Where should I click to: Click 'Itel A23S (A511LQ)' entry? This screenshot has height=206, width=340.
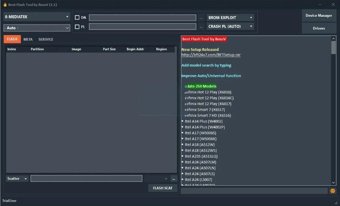coord(201,156)
